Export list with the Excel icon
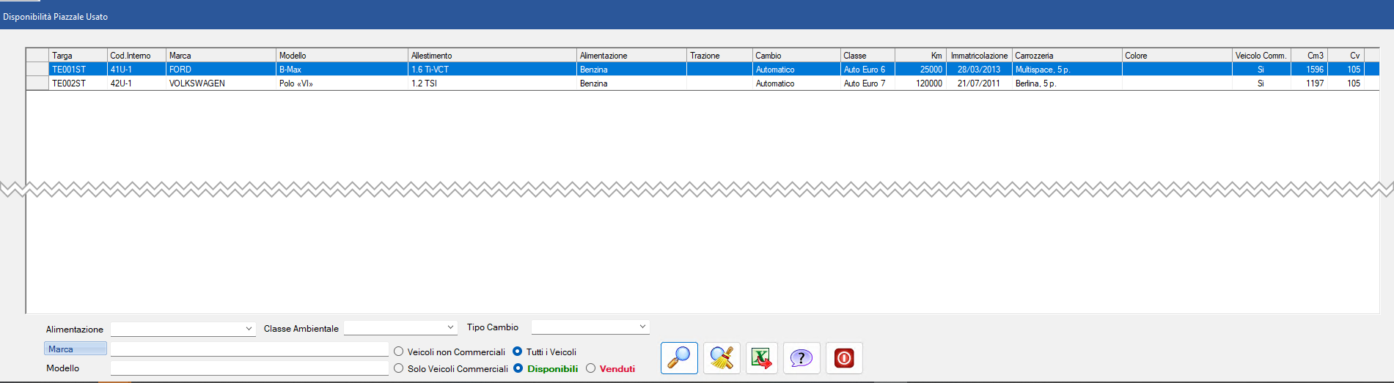 tap(762, 358)
